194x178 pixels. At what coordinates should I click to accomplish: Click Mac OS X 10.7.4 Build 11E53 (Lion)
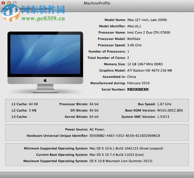tap(116, 155)
